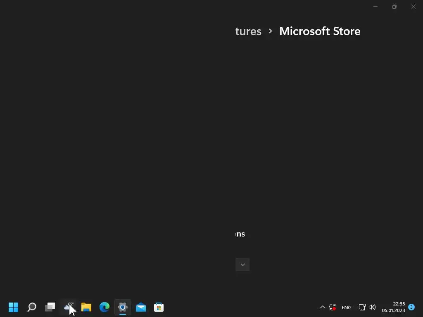Open Task View in the taskbar
The height and width of the screenshot is (317, 423).
pyautogui.click(x=50, y=307)
